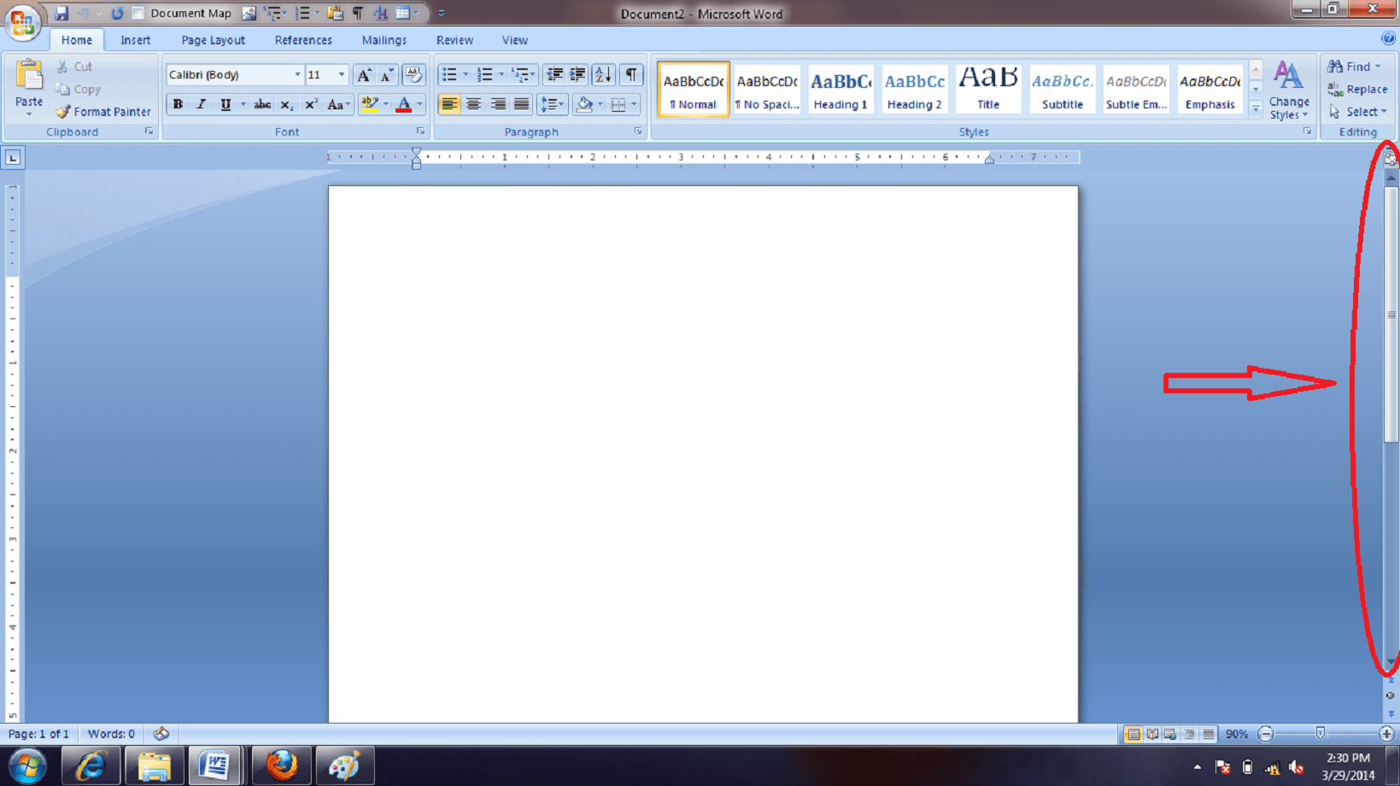Toggle Show/Hide paragraph marks in ribbon

coord(630,75)
